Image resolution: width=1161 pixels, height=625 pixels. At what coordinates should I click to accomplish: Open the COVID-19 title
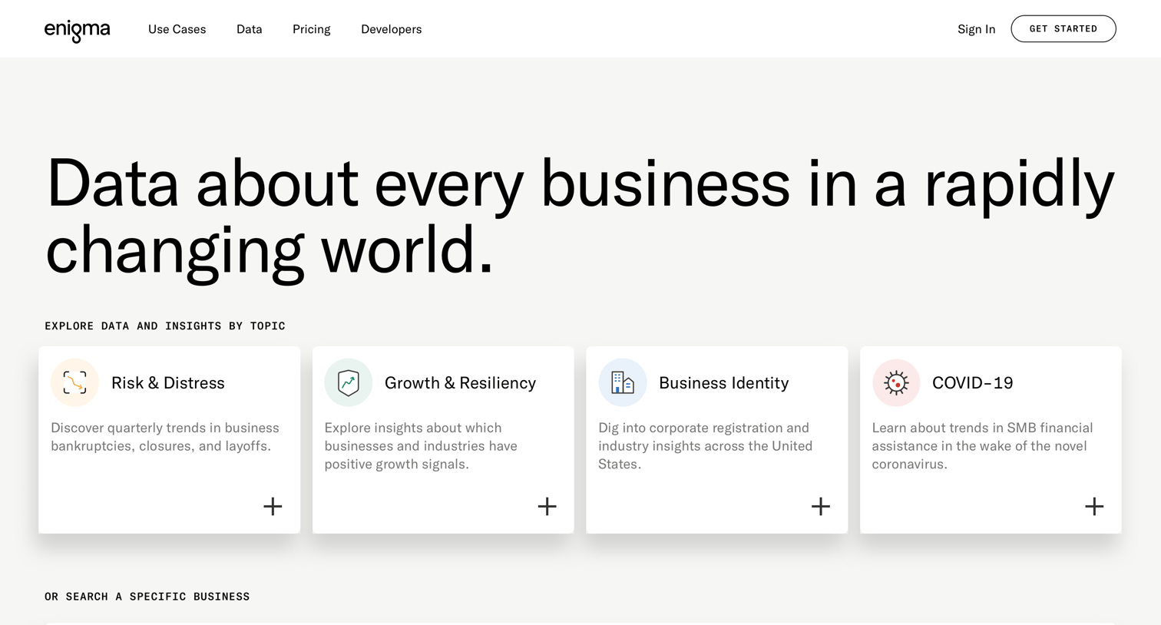click(x=973, y=382)
